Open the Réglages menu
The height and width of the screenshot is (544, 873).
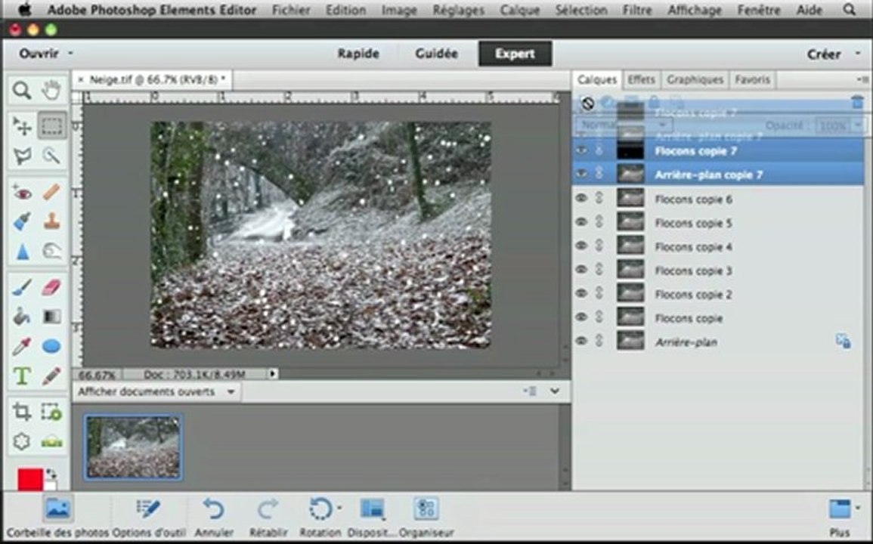coord(458,10)
